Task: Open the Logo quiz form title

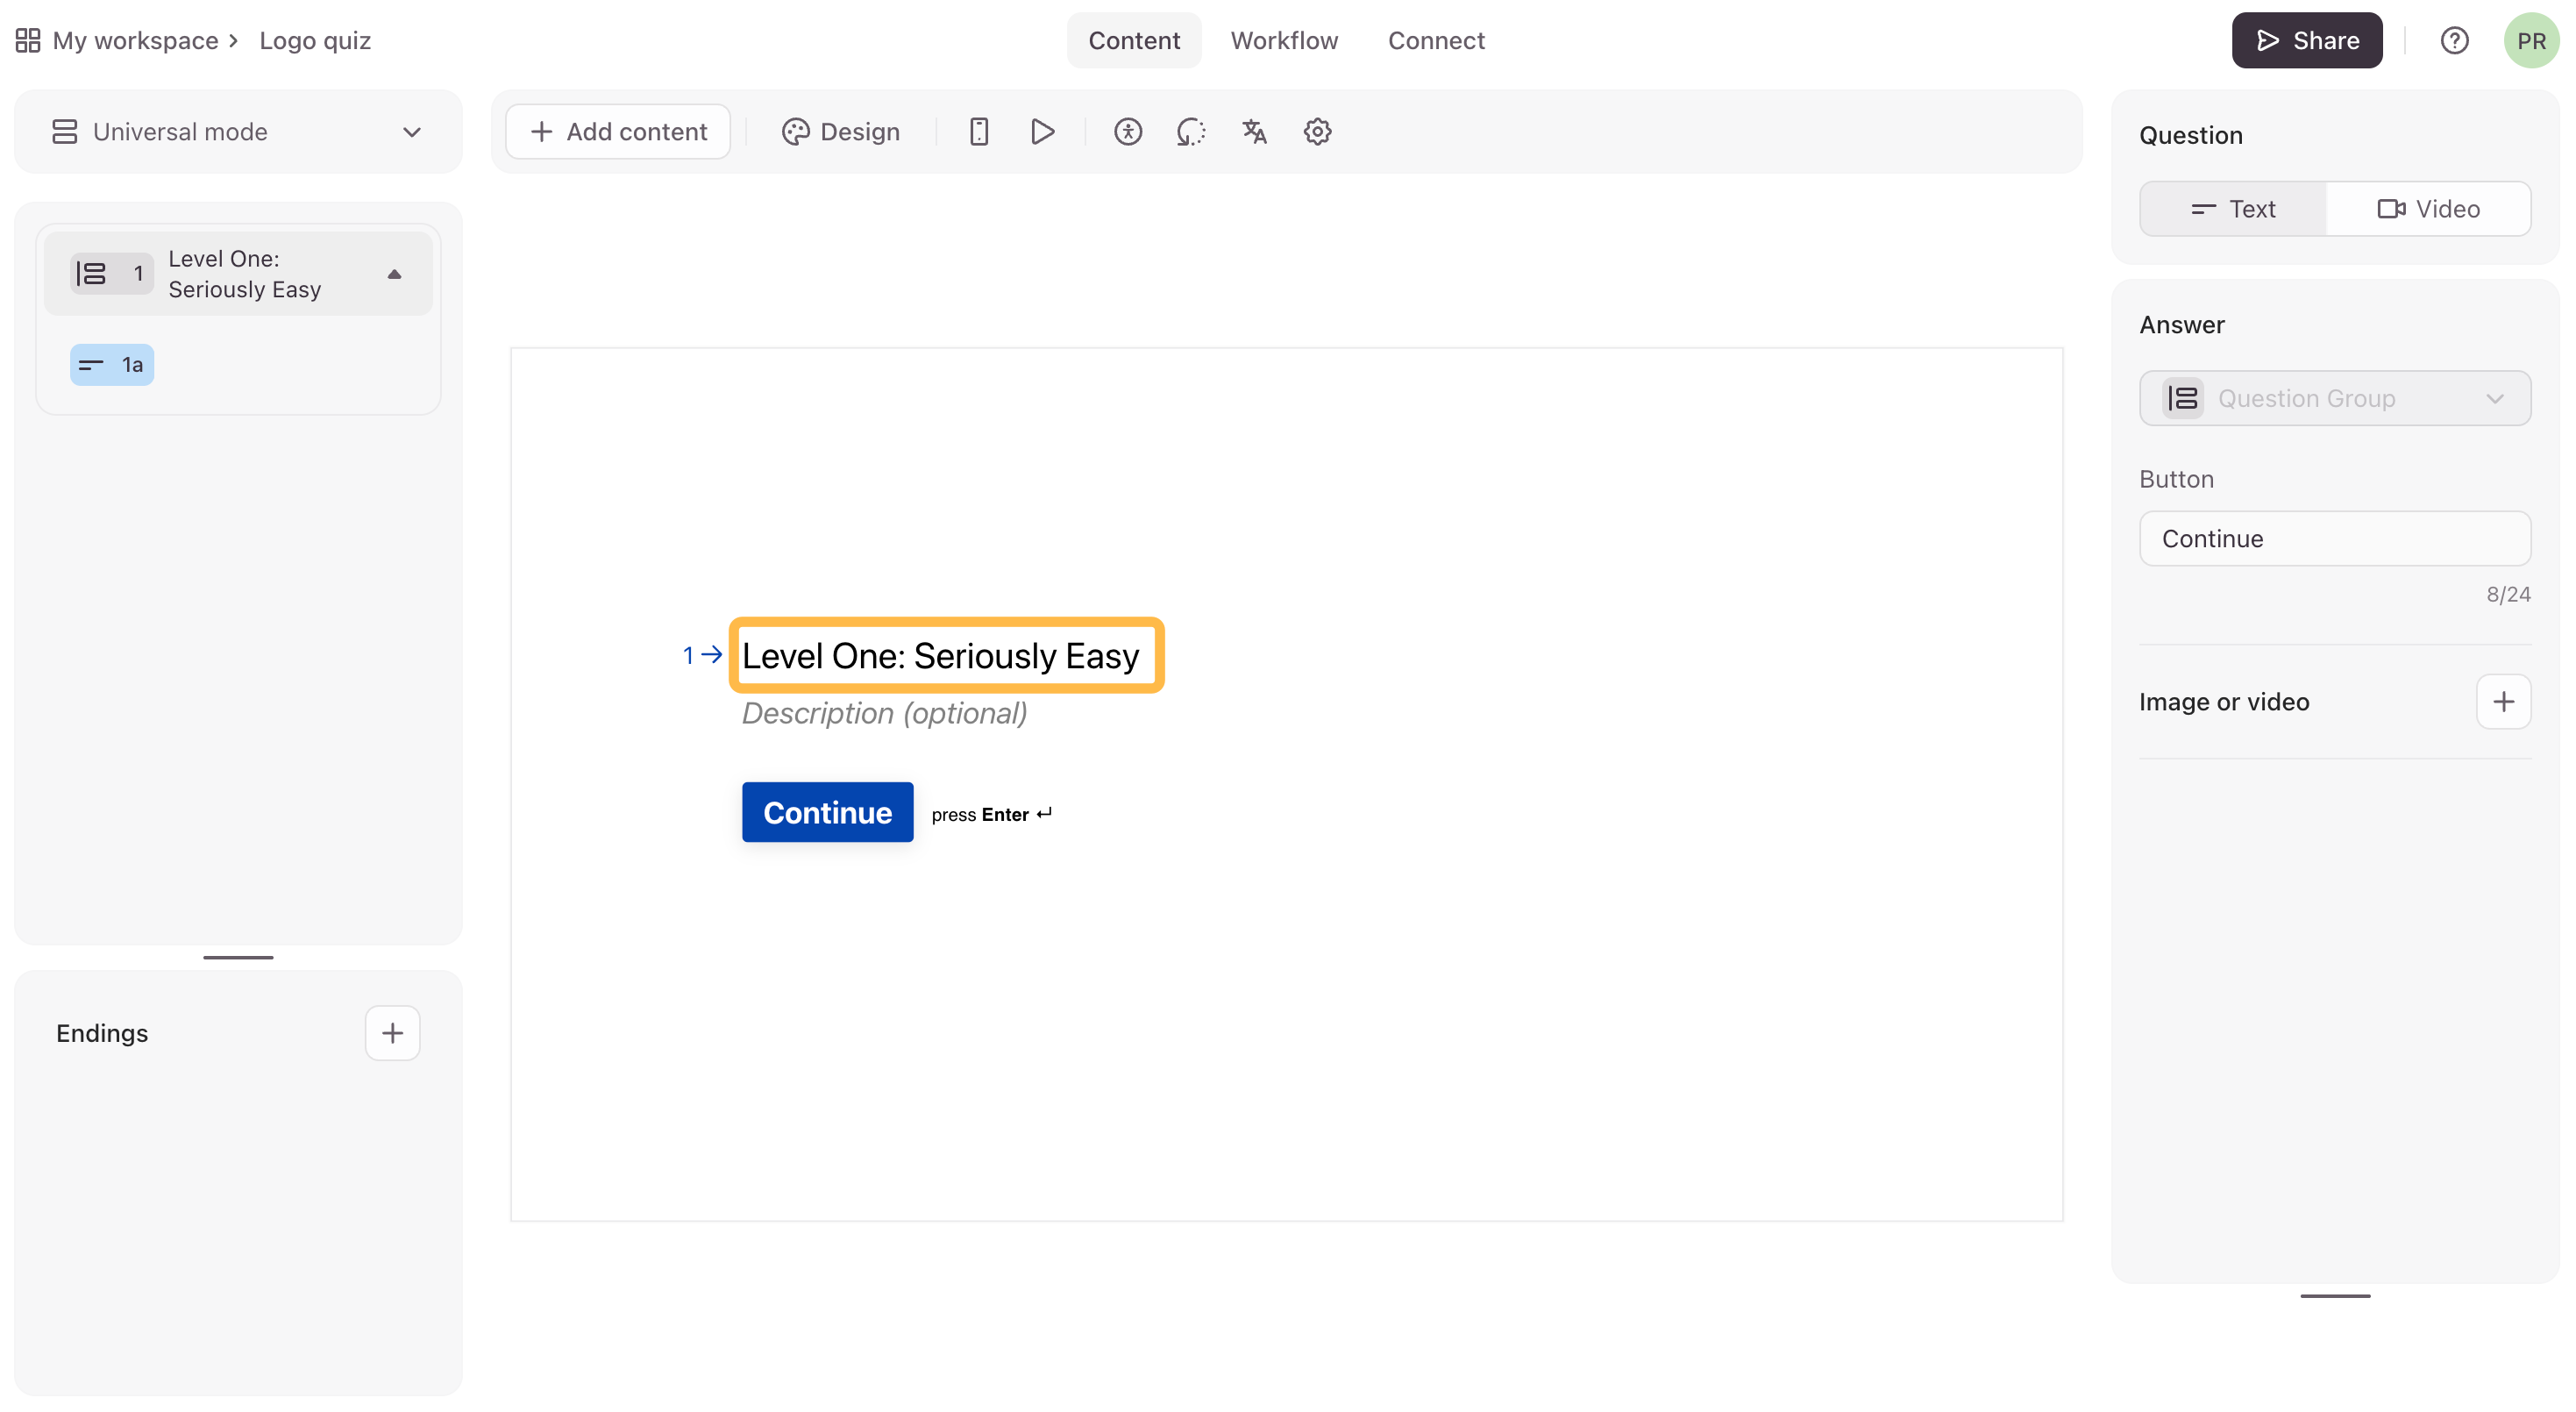Action: point(315,40)
